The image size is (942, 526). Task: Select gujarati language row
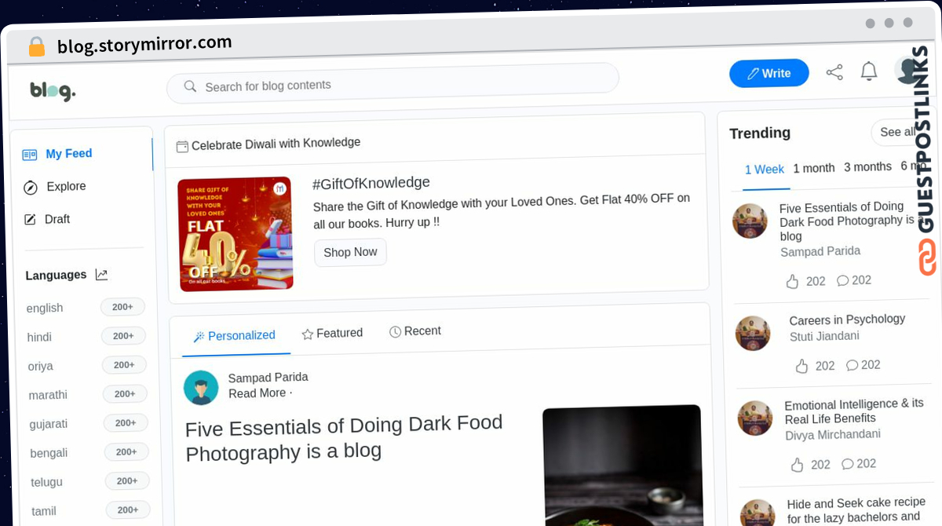coord(88,423)
